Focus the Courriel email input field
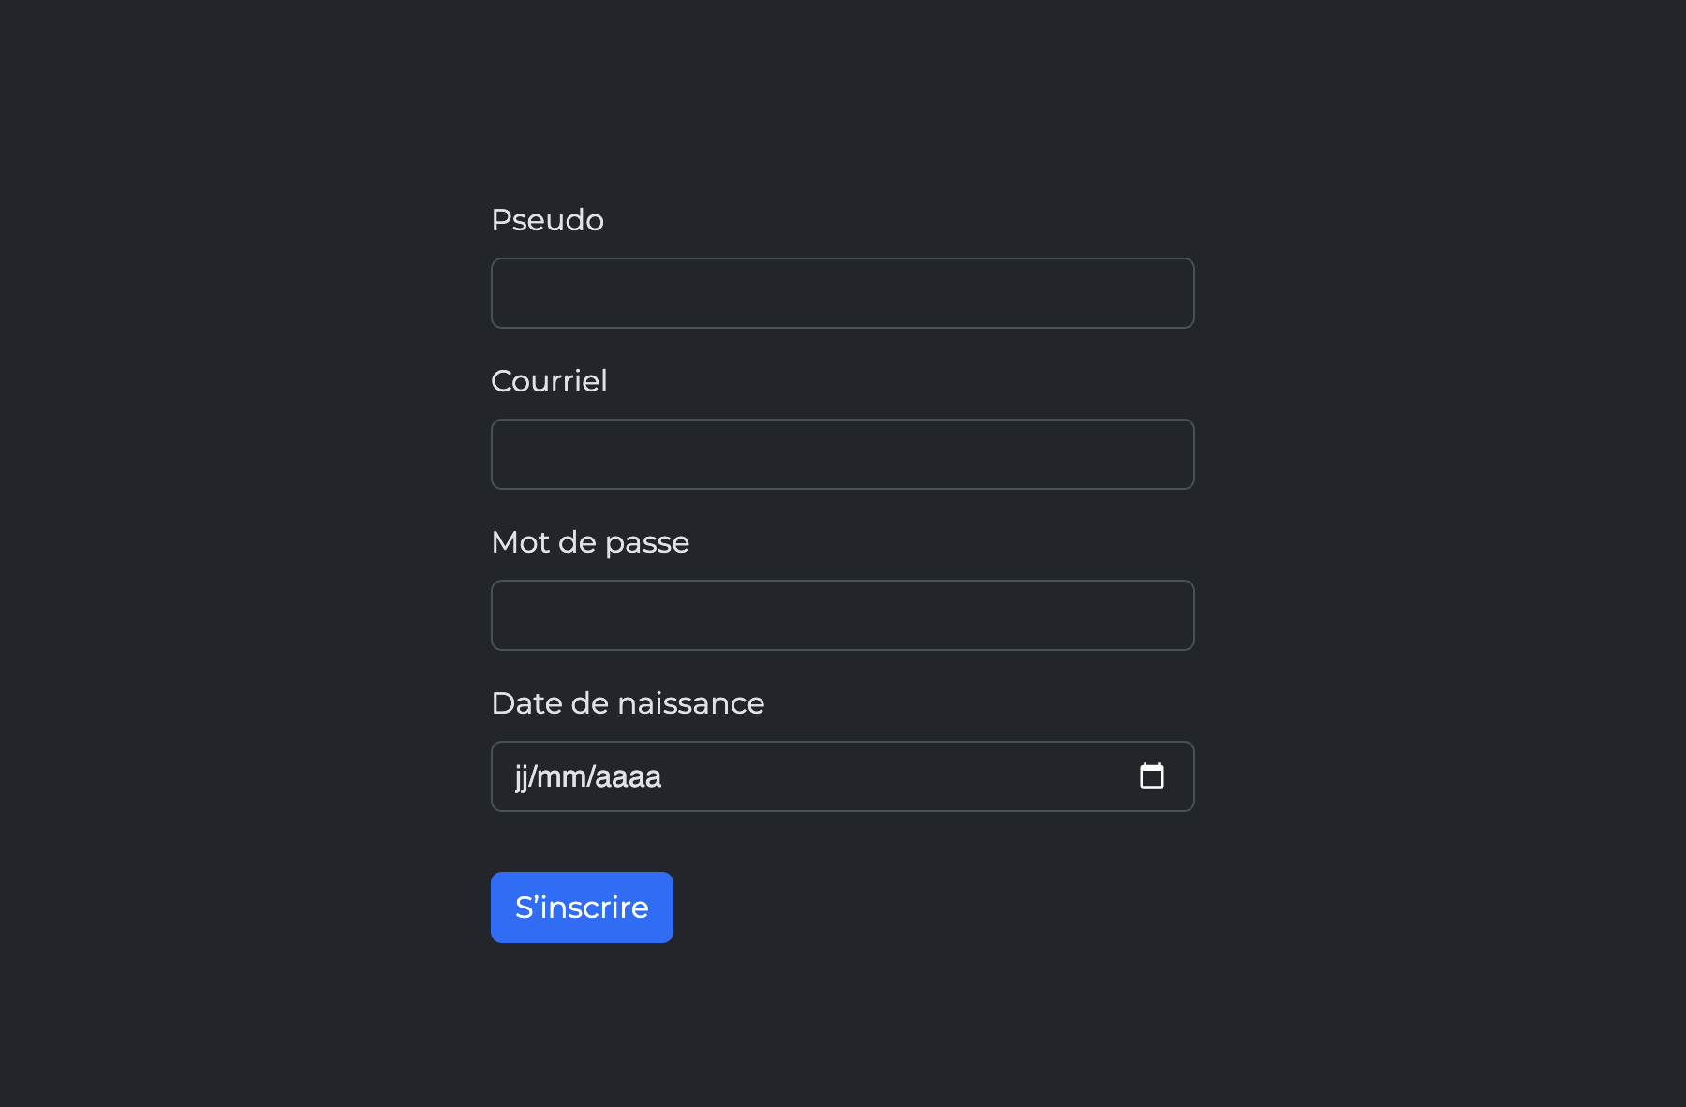 [842, 454]
